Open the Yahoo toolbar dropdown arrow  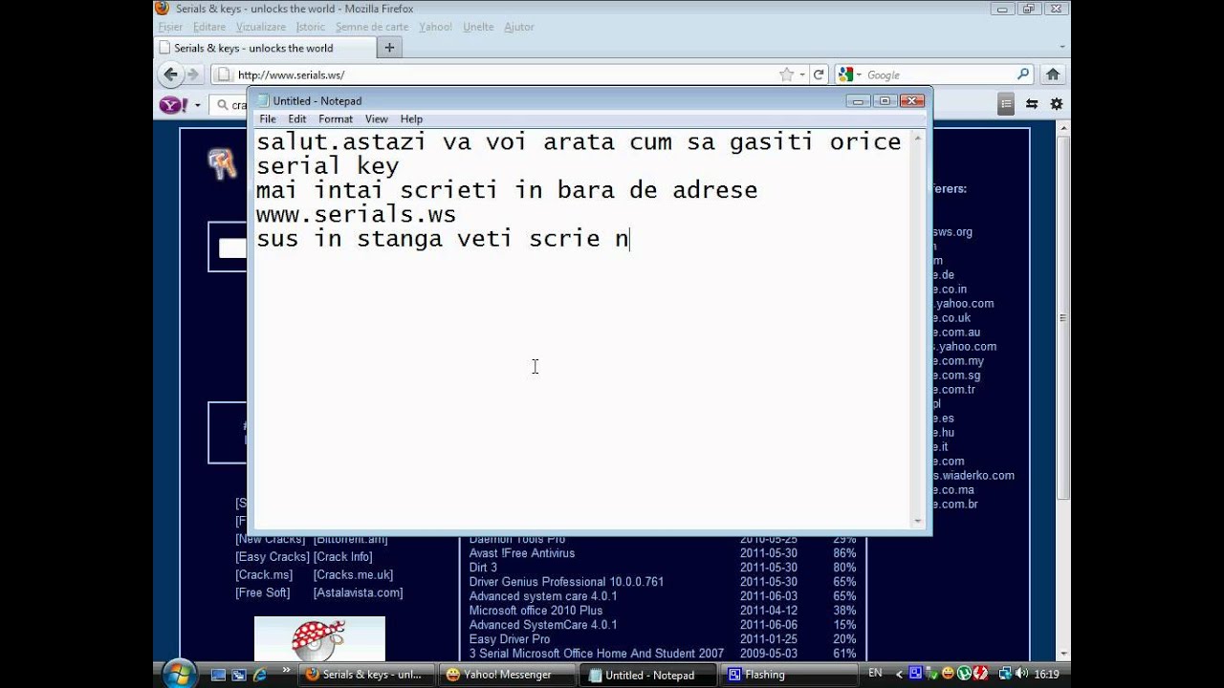click(x=198, y=105)
